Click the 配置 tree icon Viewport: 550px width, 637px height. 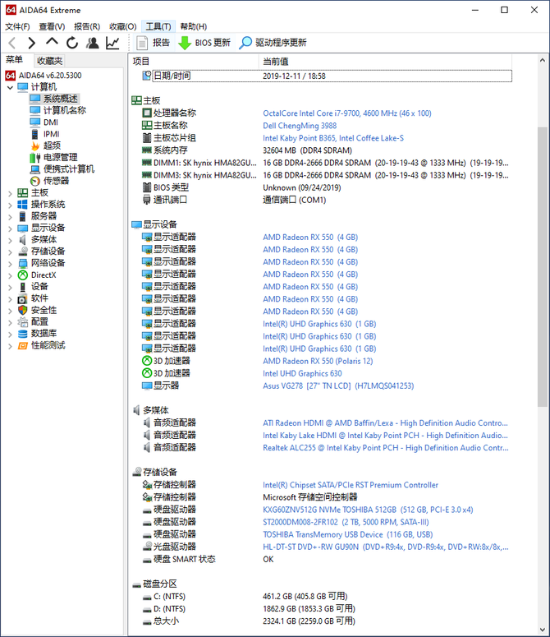click(x=23, y=322)
